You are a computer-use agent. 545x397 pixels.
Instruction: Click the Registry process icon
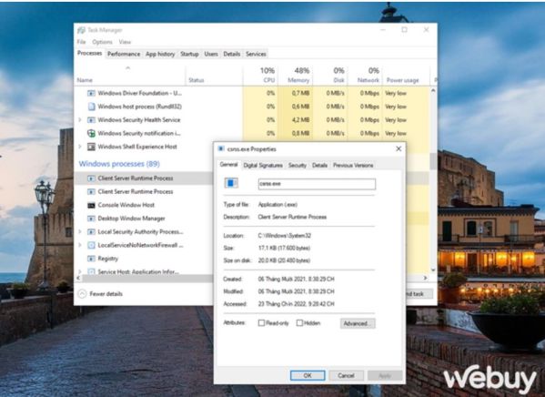coord(91,259)
